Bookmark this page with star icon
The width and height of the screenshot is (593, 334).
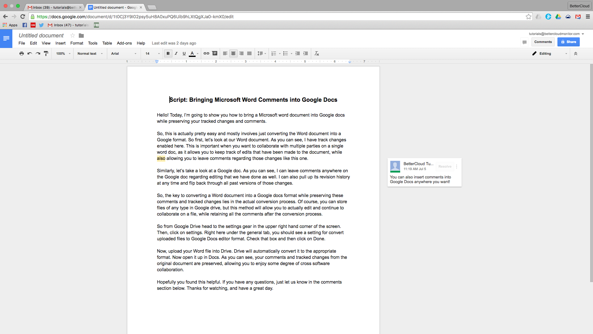pyautogui.click(x=528, y=17)
